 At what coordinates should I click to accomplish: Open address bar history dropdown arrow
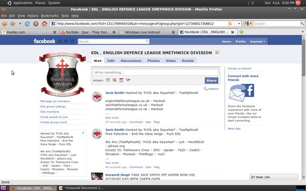click(238, 23)
